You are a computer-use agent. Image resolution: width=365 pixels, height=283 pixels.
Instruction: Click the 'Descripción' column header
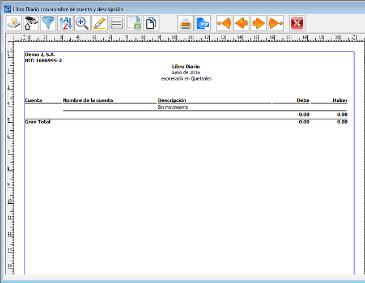pyautogui.click(x=172, y=100)
